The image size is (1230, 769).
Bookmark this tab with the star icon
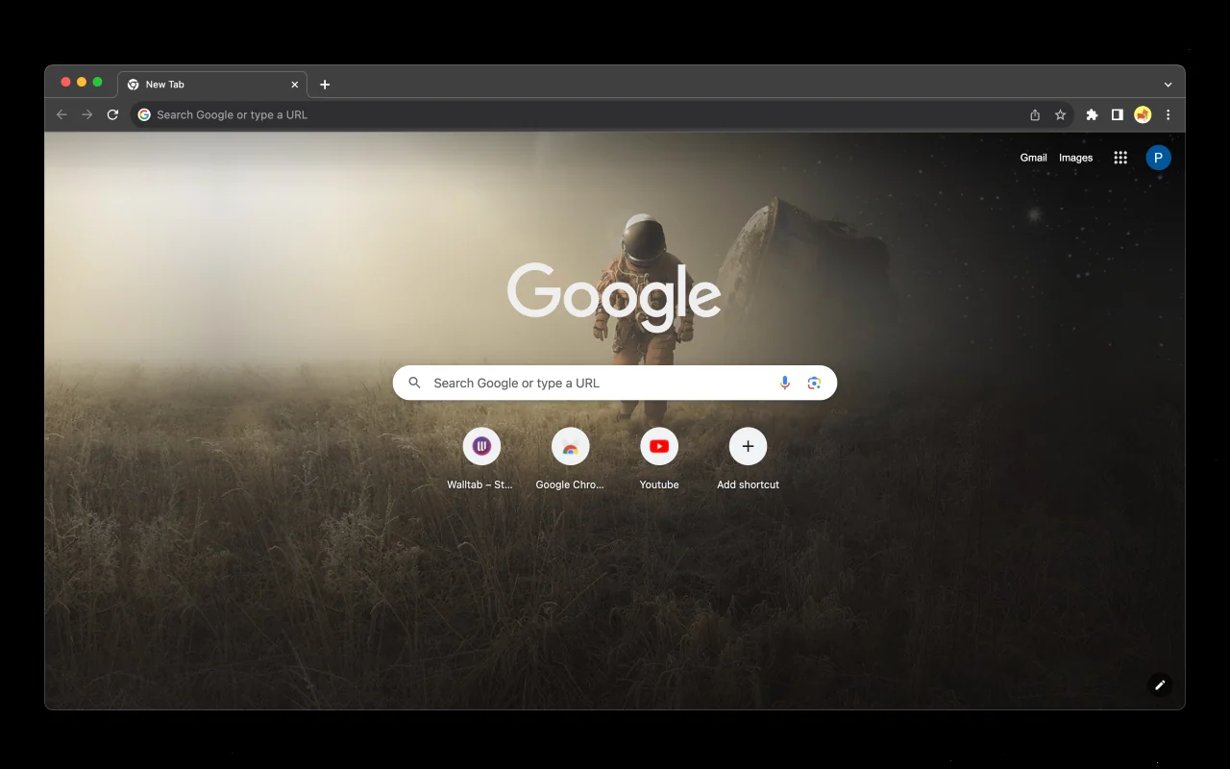click(1060, 114)
